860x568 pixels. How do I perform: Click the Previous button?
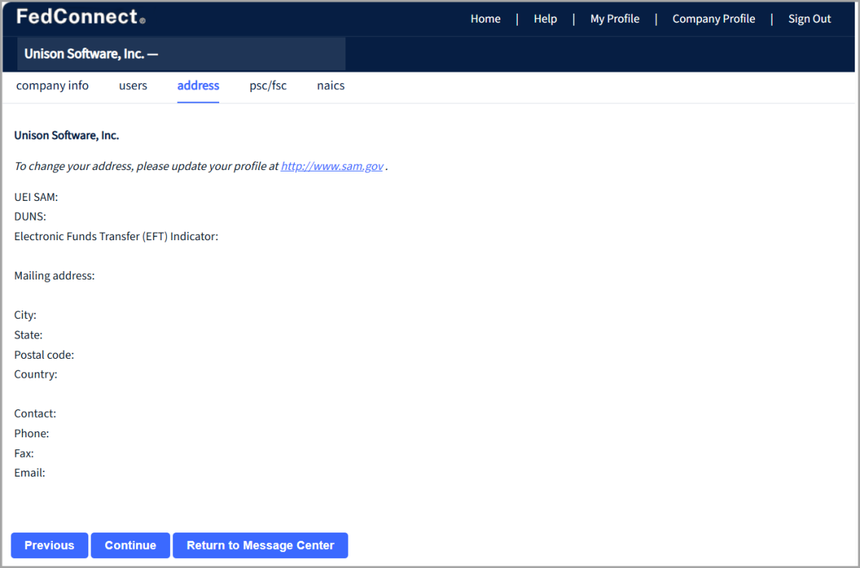pyautogui.click(x=49, y=545)
